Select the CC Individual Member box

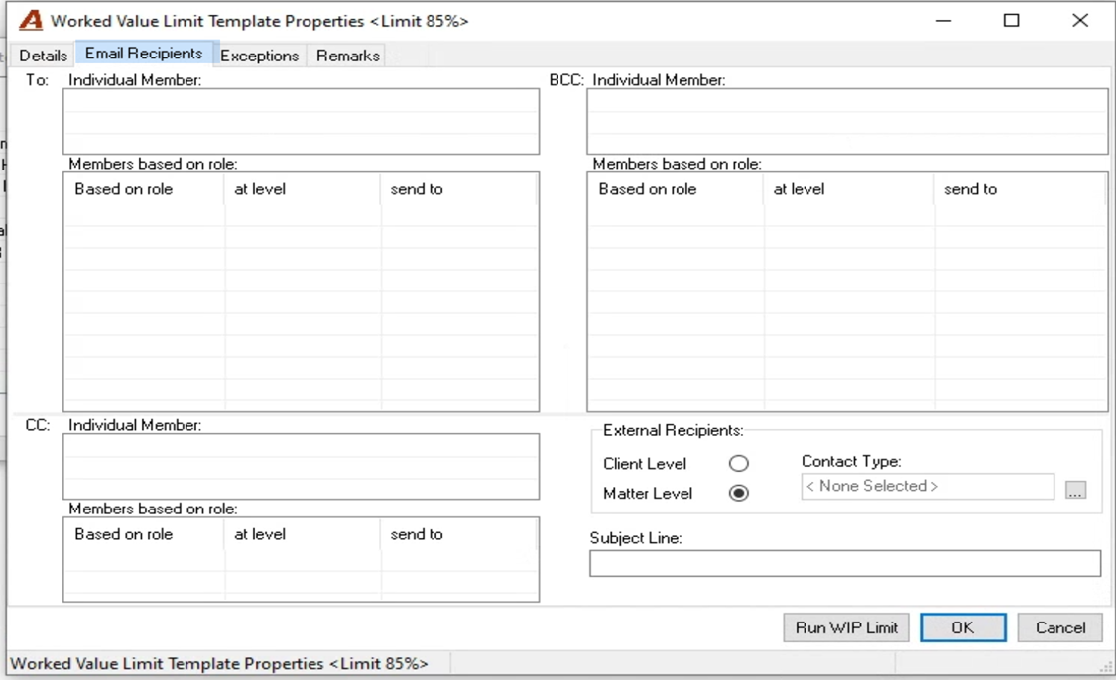coord(301,467)
